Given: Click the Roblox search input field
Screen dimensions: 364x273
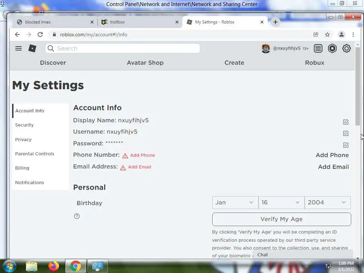Looking at the screenshot, I should click(x=123, y=48).
